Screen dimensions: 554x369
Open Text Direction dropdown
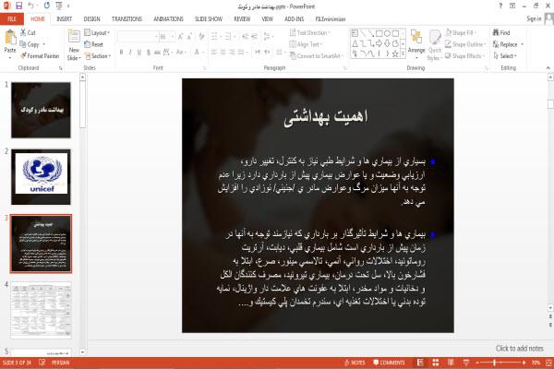point(309,32)
